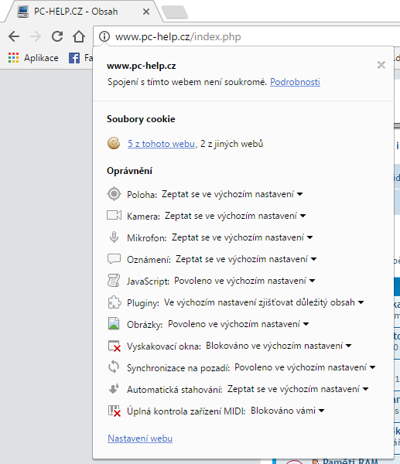Screen dimensions: 400x464
Task: Open the Synchronizace na pozadí dropdown
Action: [306, 367]
